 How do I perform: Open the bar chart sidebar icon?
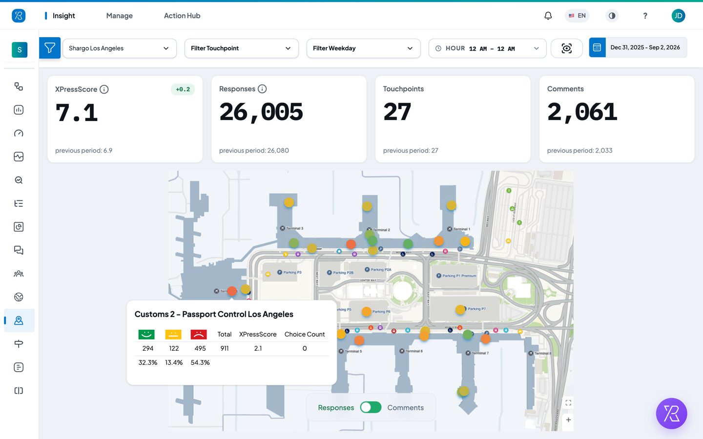(19, 110)
